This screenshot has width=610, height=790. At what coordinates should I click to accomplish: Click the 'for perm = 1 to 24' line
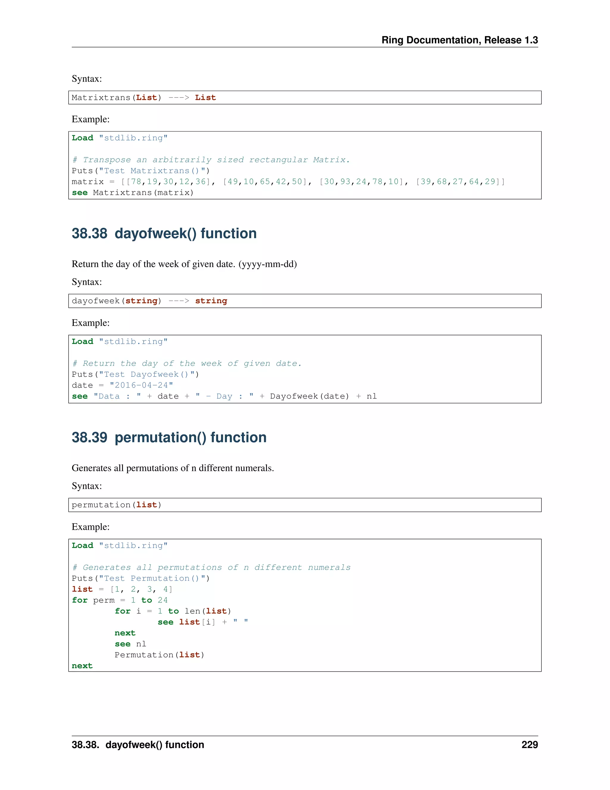coord(120,600)
